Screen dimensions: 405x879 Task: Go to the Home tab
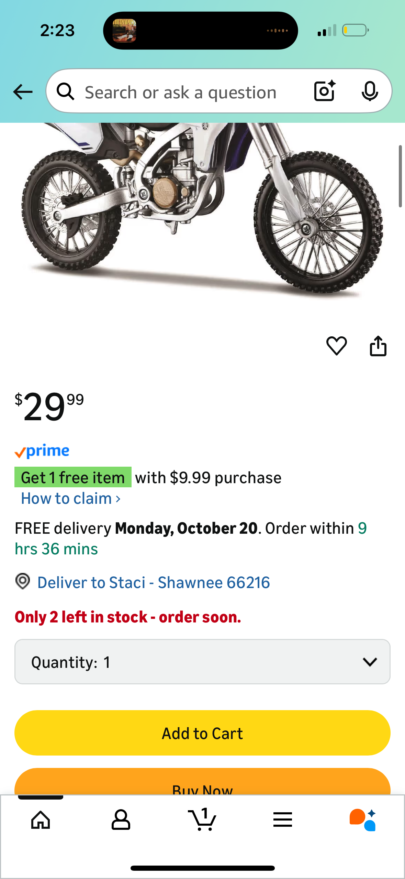click(x=41, y=820)
